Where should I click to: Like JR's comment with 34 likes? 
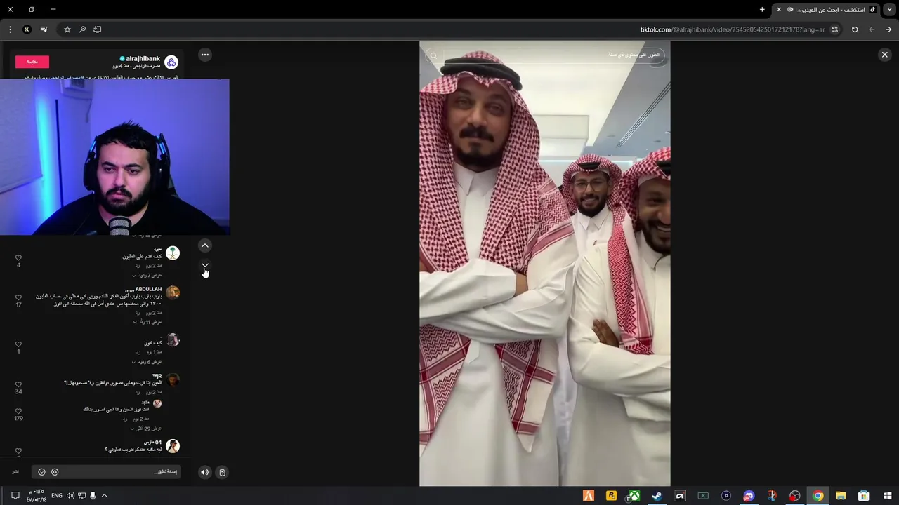coord(18,384)
